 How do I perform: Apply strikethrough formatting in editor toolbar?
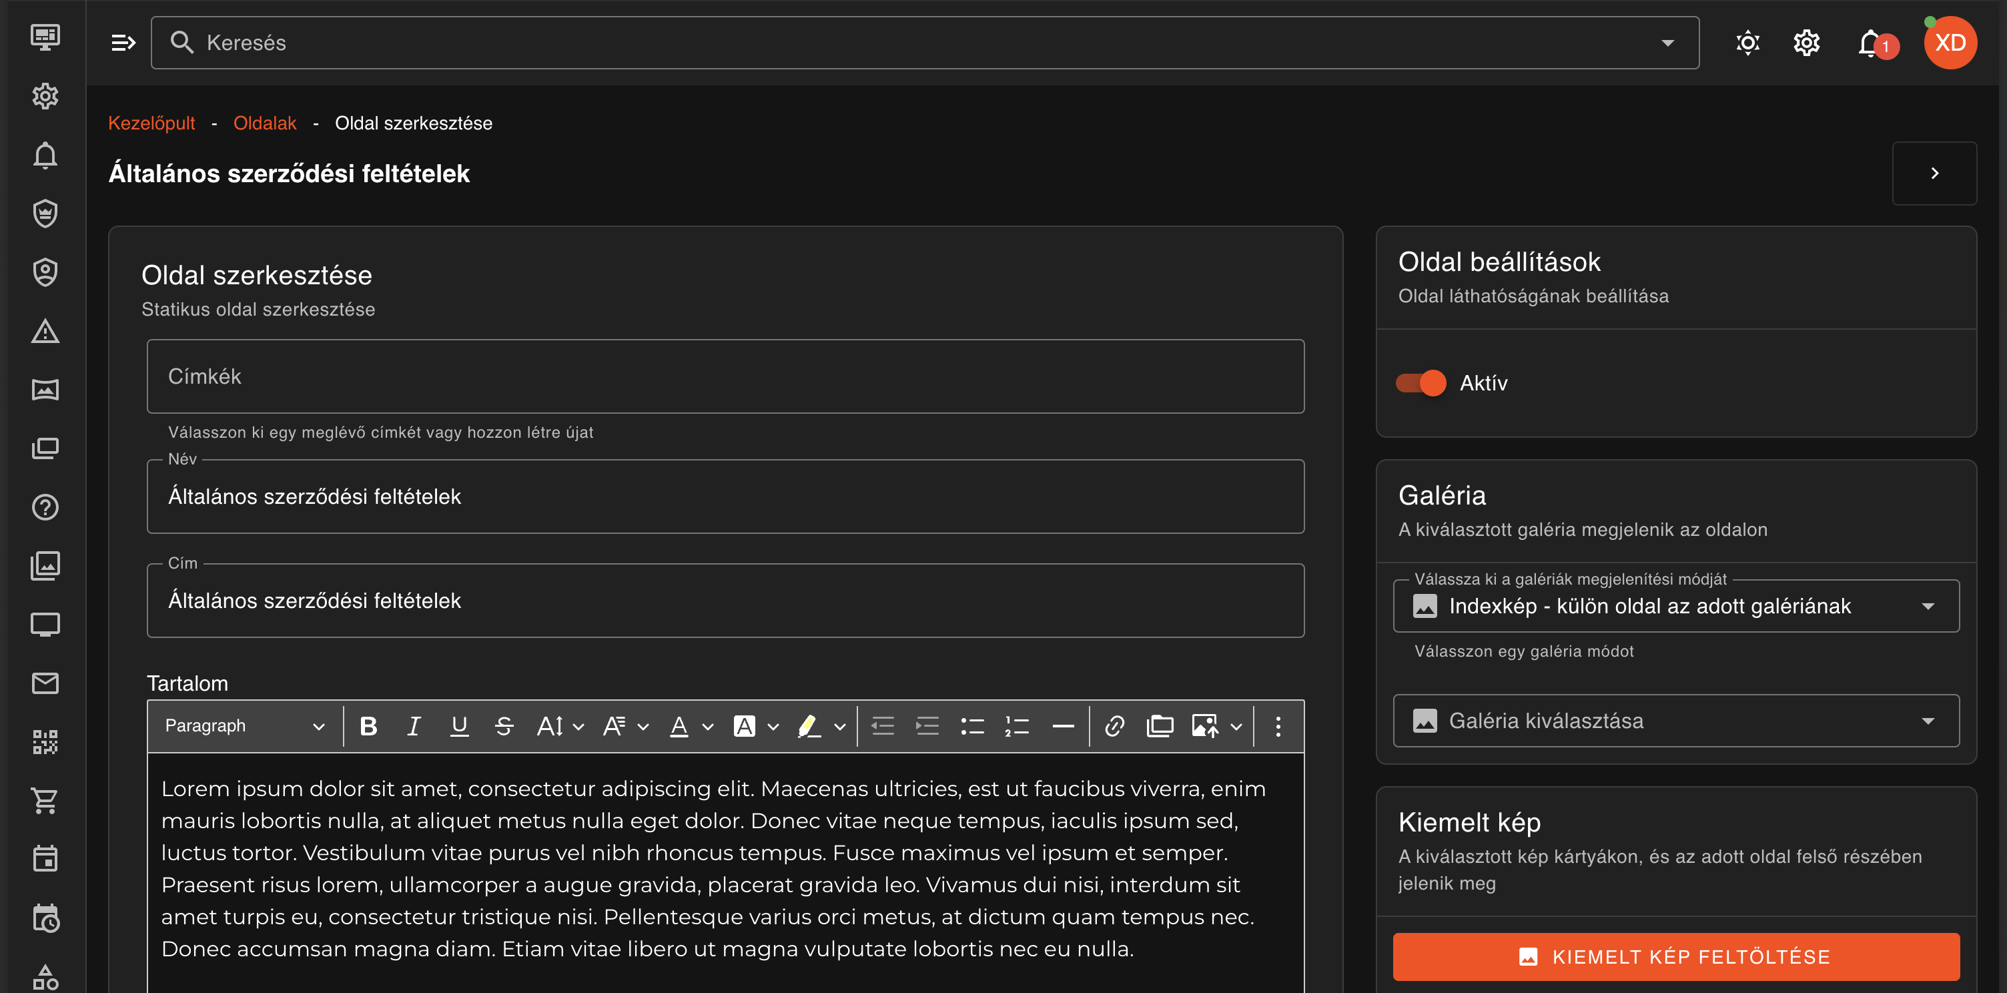coord(504,725)
